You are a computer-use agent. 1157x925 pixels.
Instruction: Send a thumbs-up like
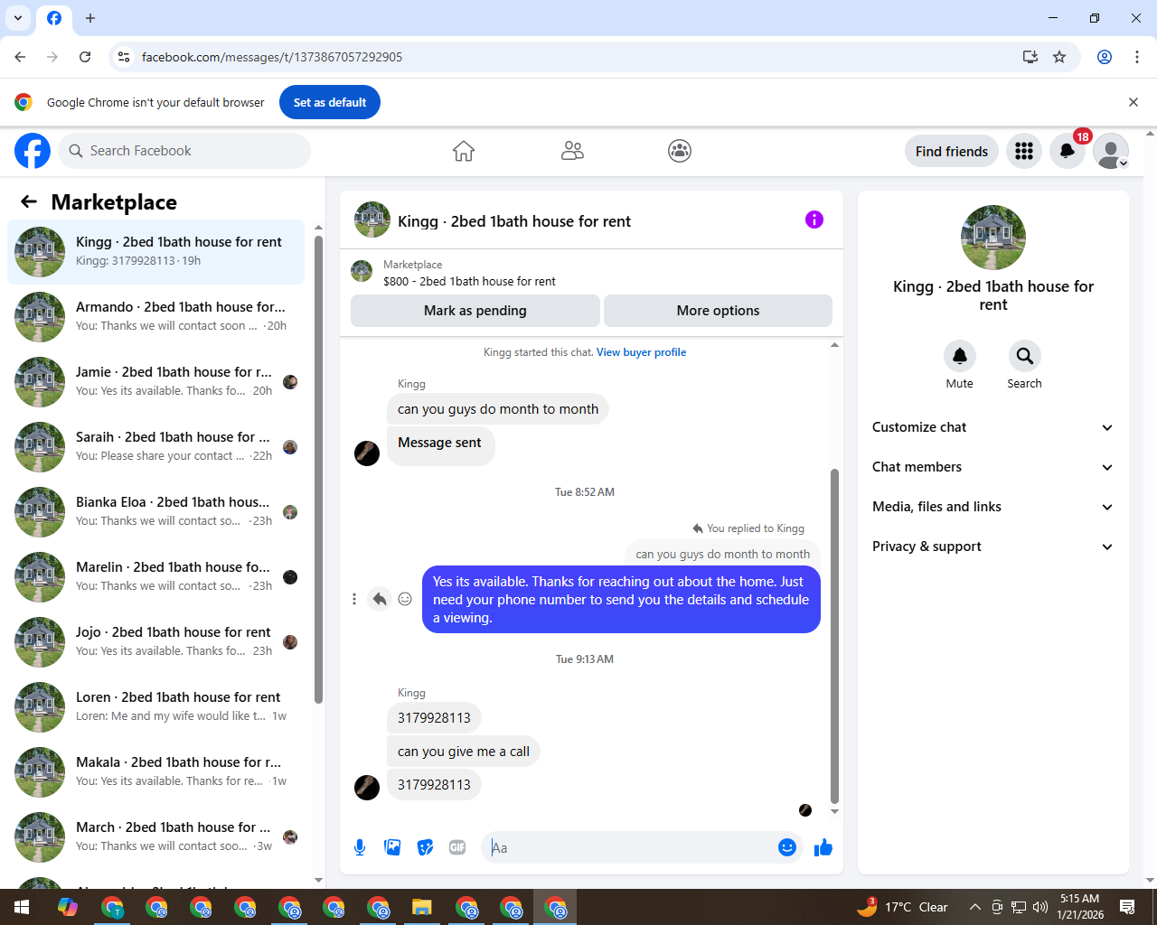click(x=823, y=847)
